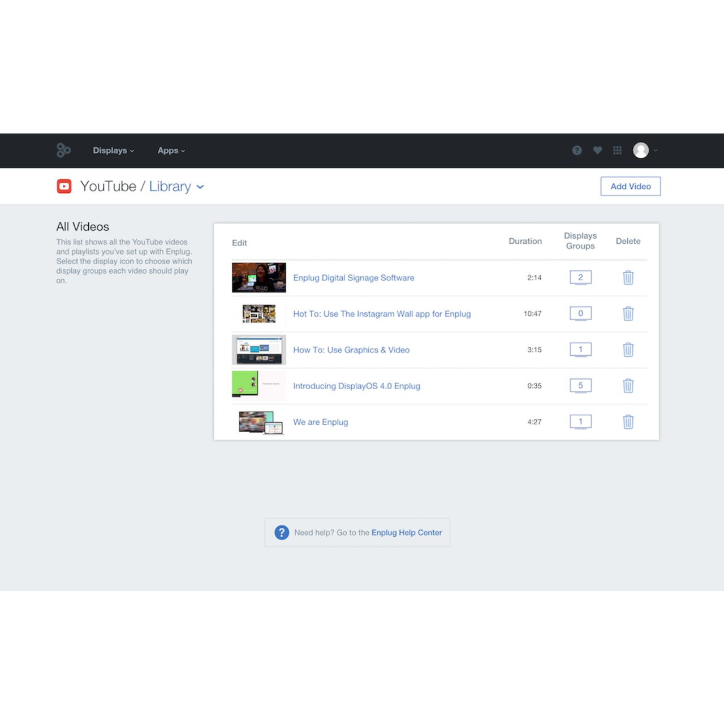Screen dimensions: 724x724
Task: Open the Library dropdown chevron
Action: 200,187
